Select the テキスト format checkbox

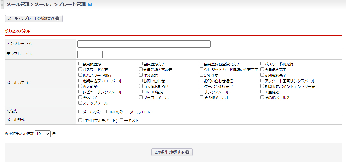click(122, 120)
